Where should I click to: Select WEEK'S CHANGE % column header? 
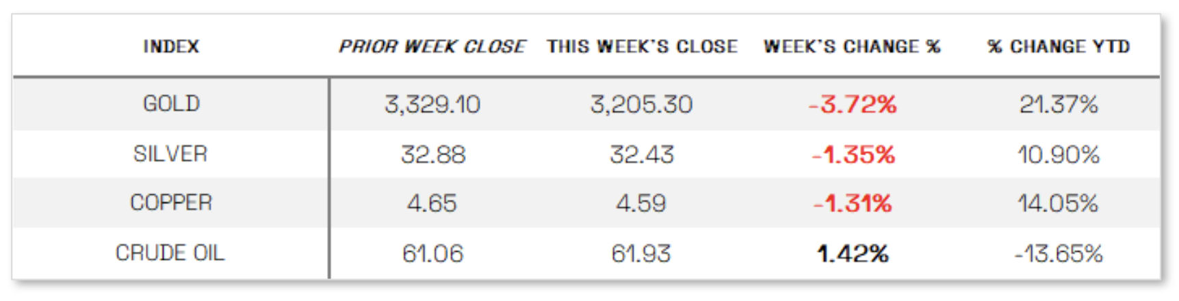[x=852, y=47]
